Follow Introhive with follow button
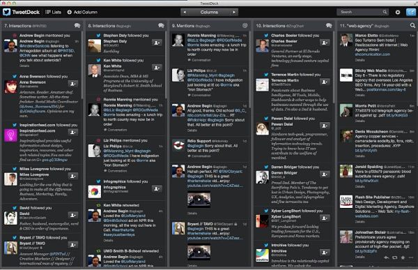 [325, 253]
